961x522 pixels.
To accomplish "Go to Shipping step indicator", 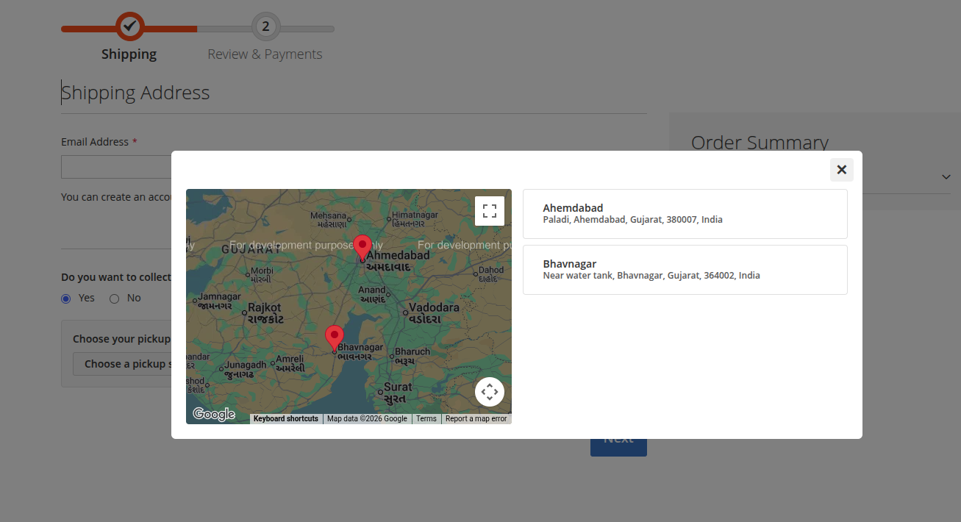I will [x=129, y=26].
